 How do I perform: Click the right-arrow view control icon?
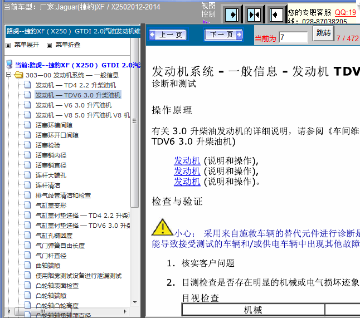(232, 14)
